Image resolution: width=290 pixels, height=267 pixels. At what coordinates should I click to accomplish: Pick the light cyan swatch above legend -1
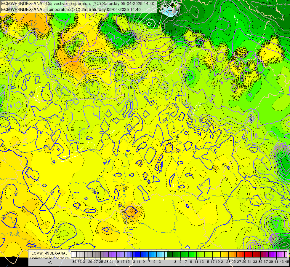(x=163, y=255)
